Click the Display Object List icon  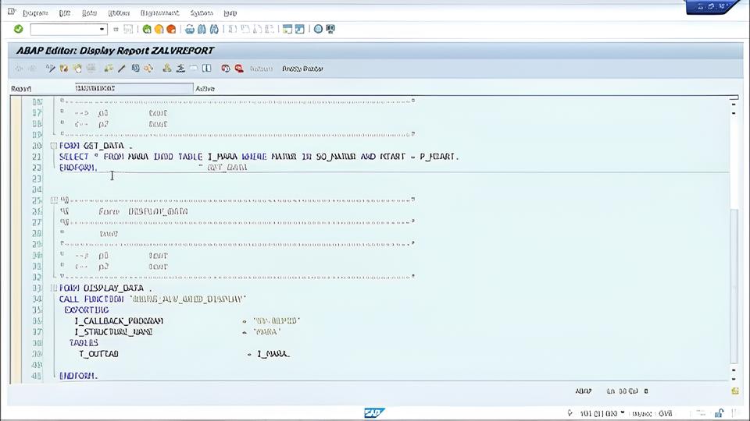tap(166, 69)
